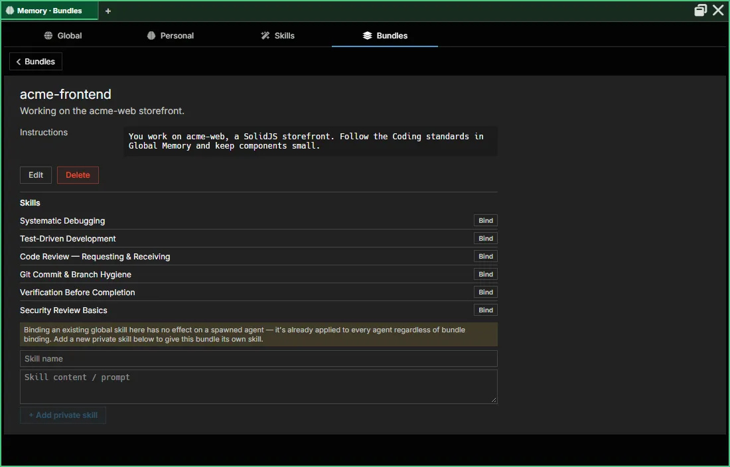This screenshot has width=730, height=467.
Task: Click the global skill binding warning notice
Action: [x=259, y=334]
